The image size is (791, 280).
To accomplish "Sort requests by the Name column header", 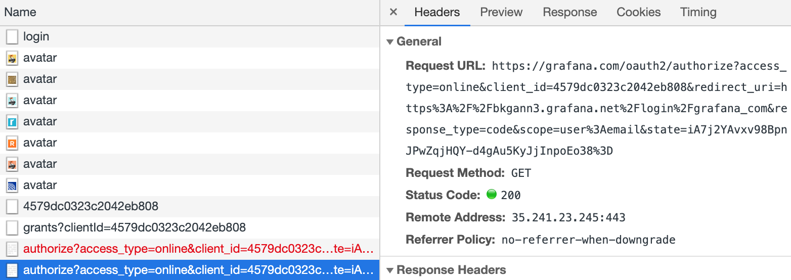I will coord(20,13).
